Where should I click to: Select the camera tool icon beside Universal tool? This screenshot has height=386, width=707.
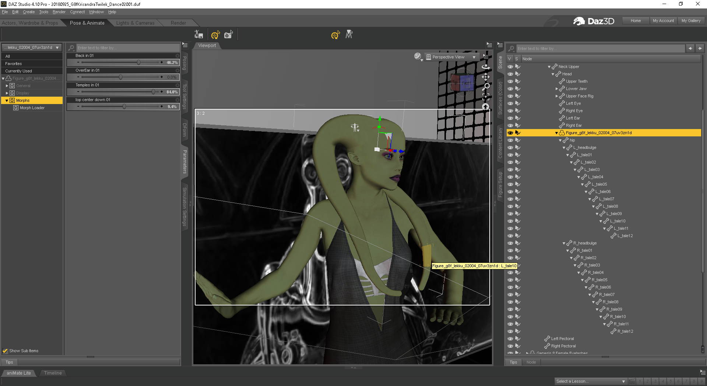pyautogui.click(x=229, y=35)
